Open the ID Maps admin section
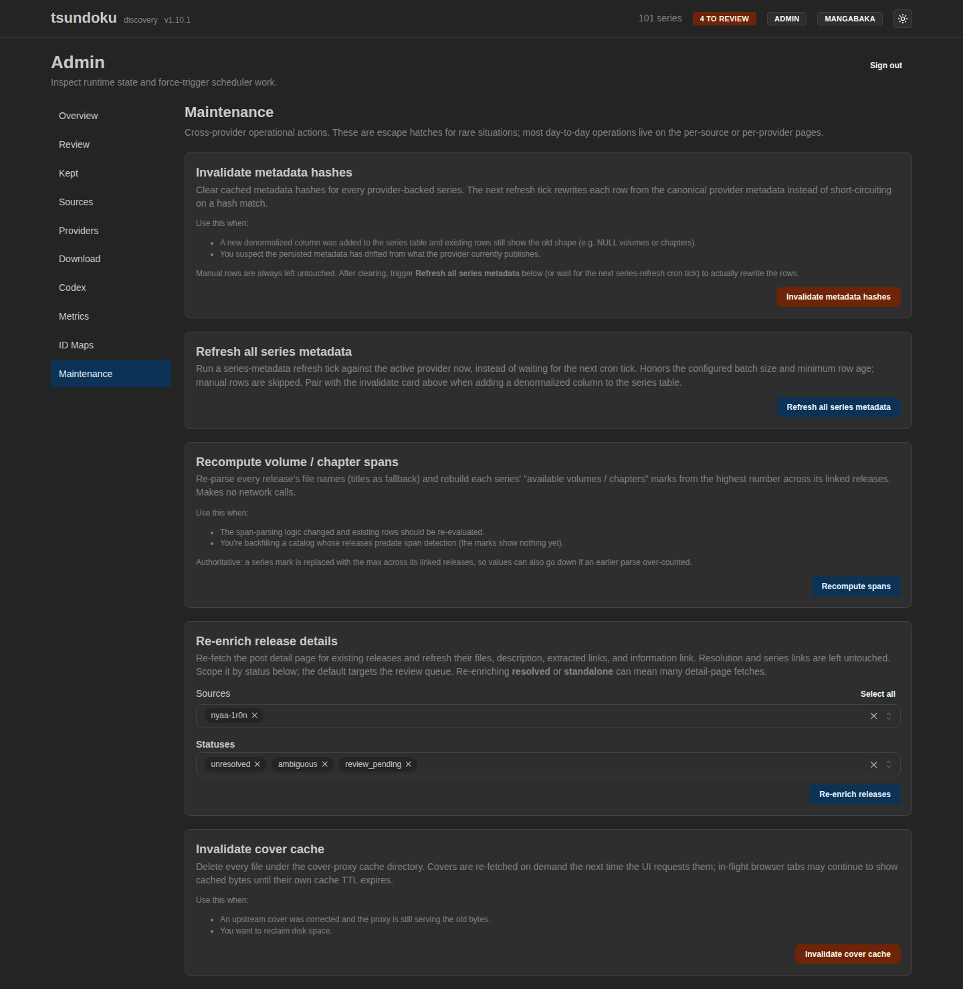963x989 pixels. point(111,345)
